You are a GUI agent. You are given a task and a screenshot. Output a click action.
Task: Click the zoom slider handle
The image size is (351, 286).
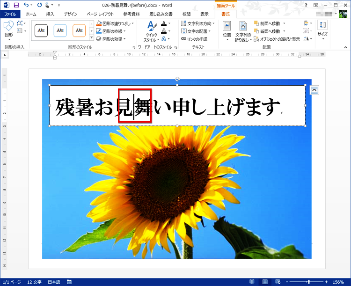(309, 282)
